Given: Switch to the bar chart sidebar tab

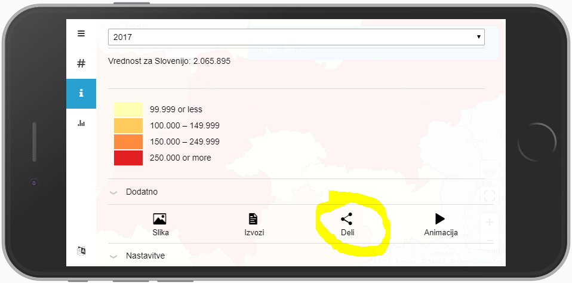Looking at the screenshot, I should [81, 123].
